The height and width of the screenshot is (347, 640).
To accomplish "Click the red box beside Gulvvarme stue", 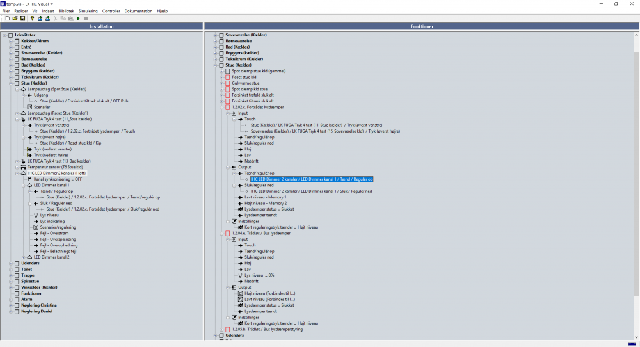I will click(227, 83).
